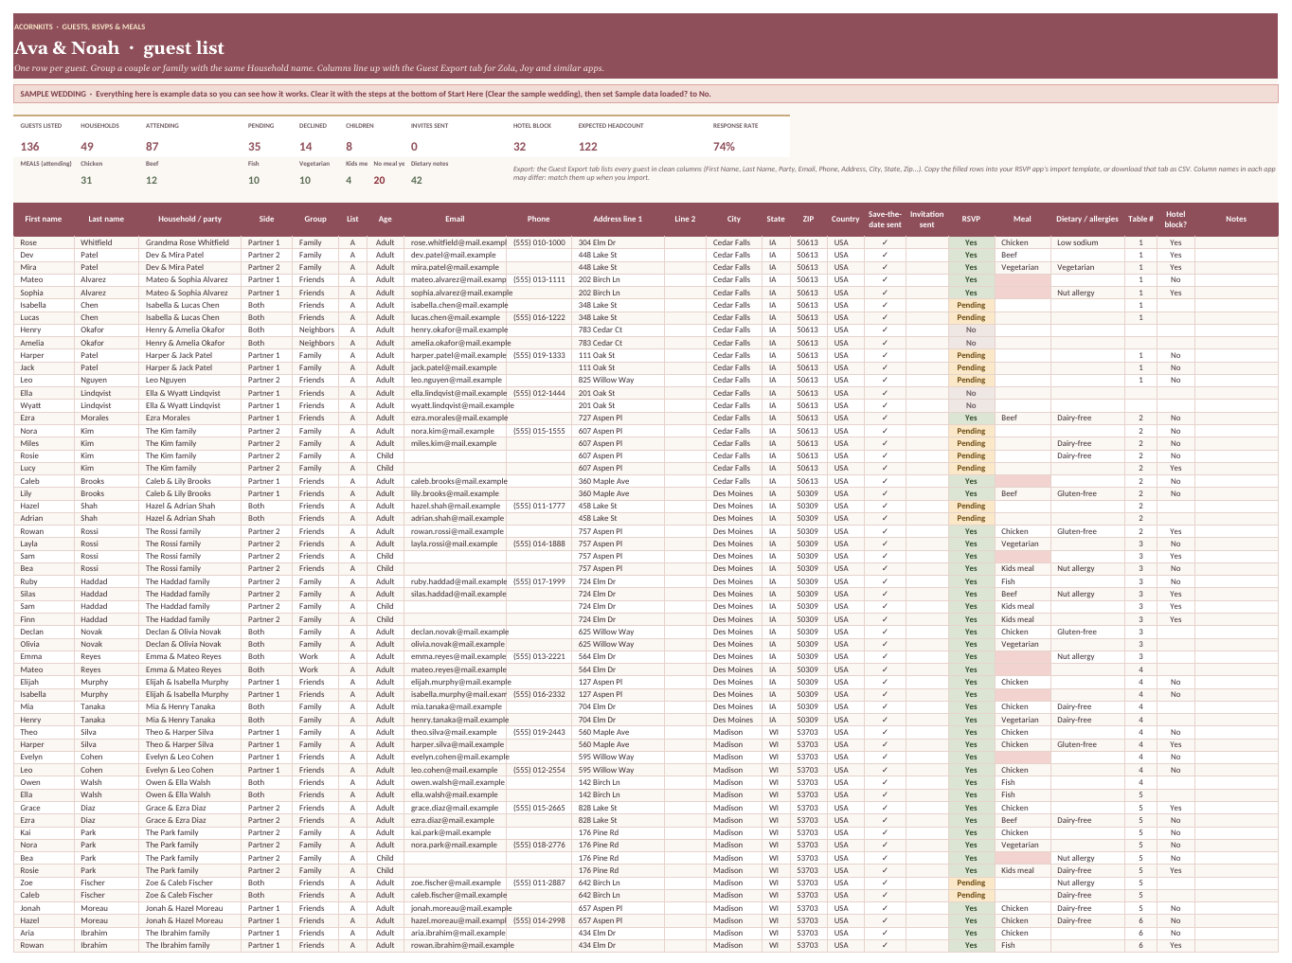Screen dimensions: 1292x963
Task: Click the Response rate value 74%
Action: pos(724,147)
